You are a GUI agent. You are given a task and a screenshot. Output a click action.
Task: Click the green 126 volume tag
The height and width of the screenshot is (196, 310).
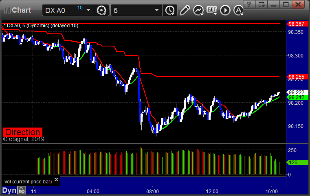(297, 163)
